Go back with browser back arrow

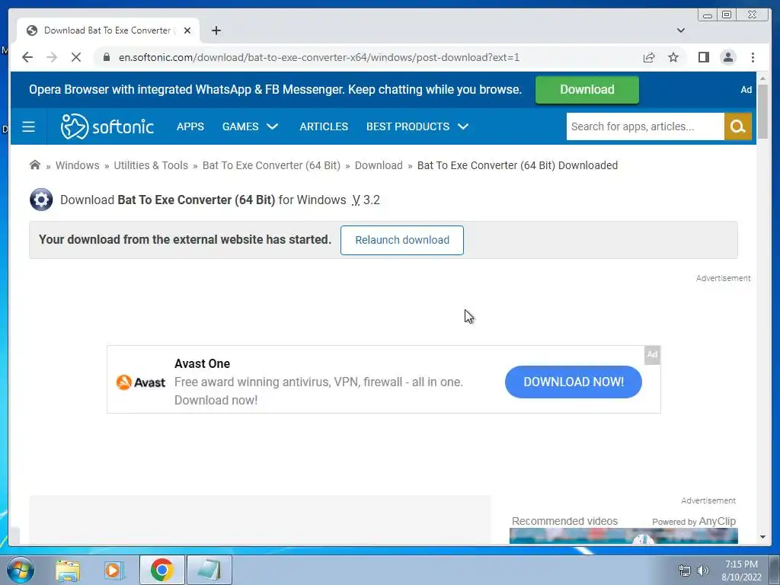tap(27, 57)
